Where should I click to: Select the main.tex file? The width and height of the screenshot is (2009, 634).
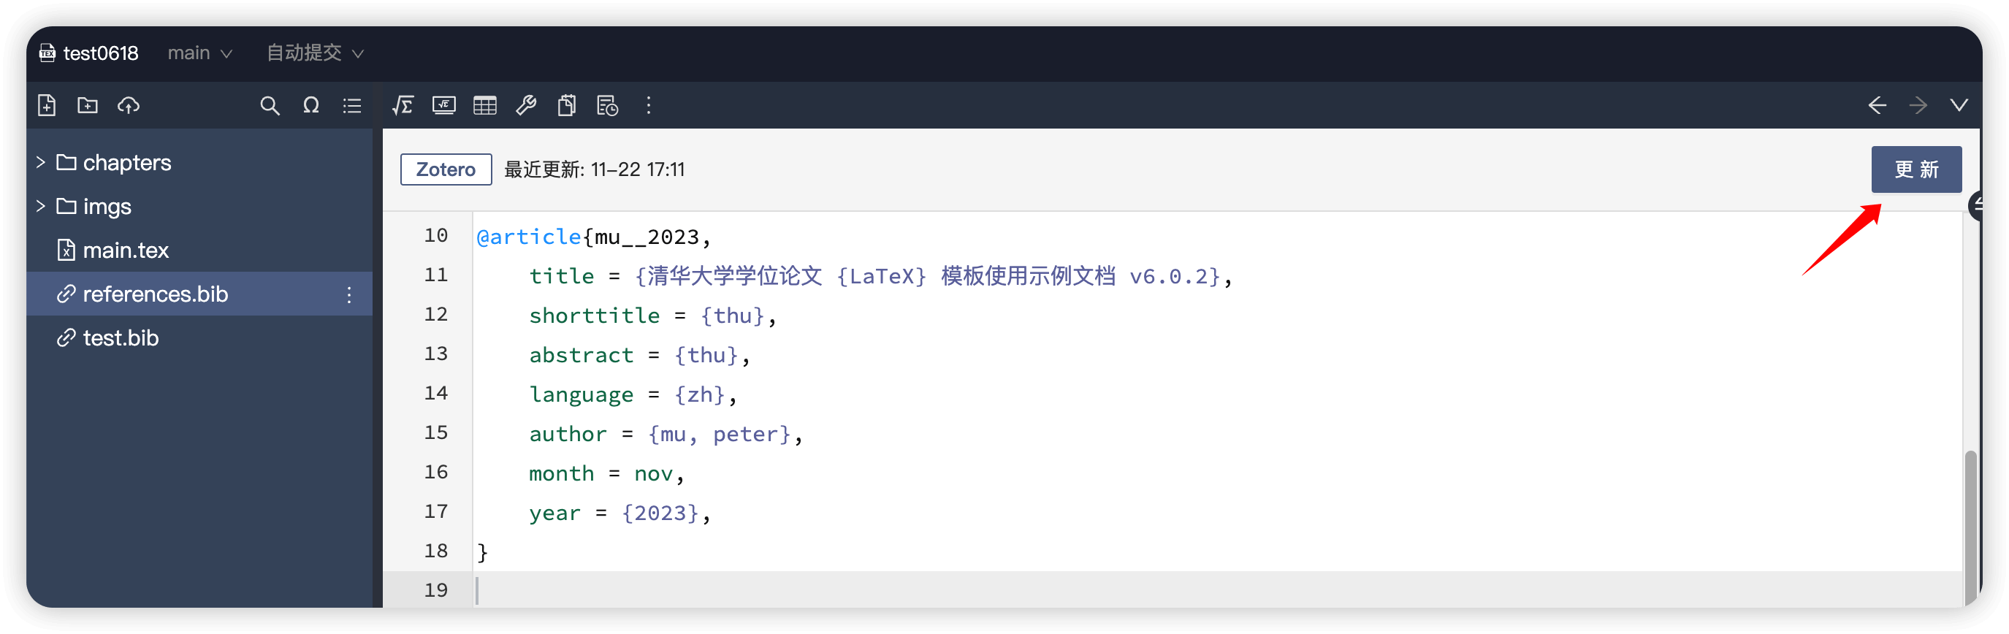126,250
